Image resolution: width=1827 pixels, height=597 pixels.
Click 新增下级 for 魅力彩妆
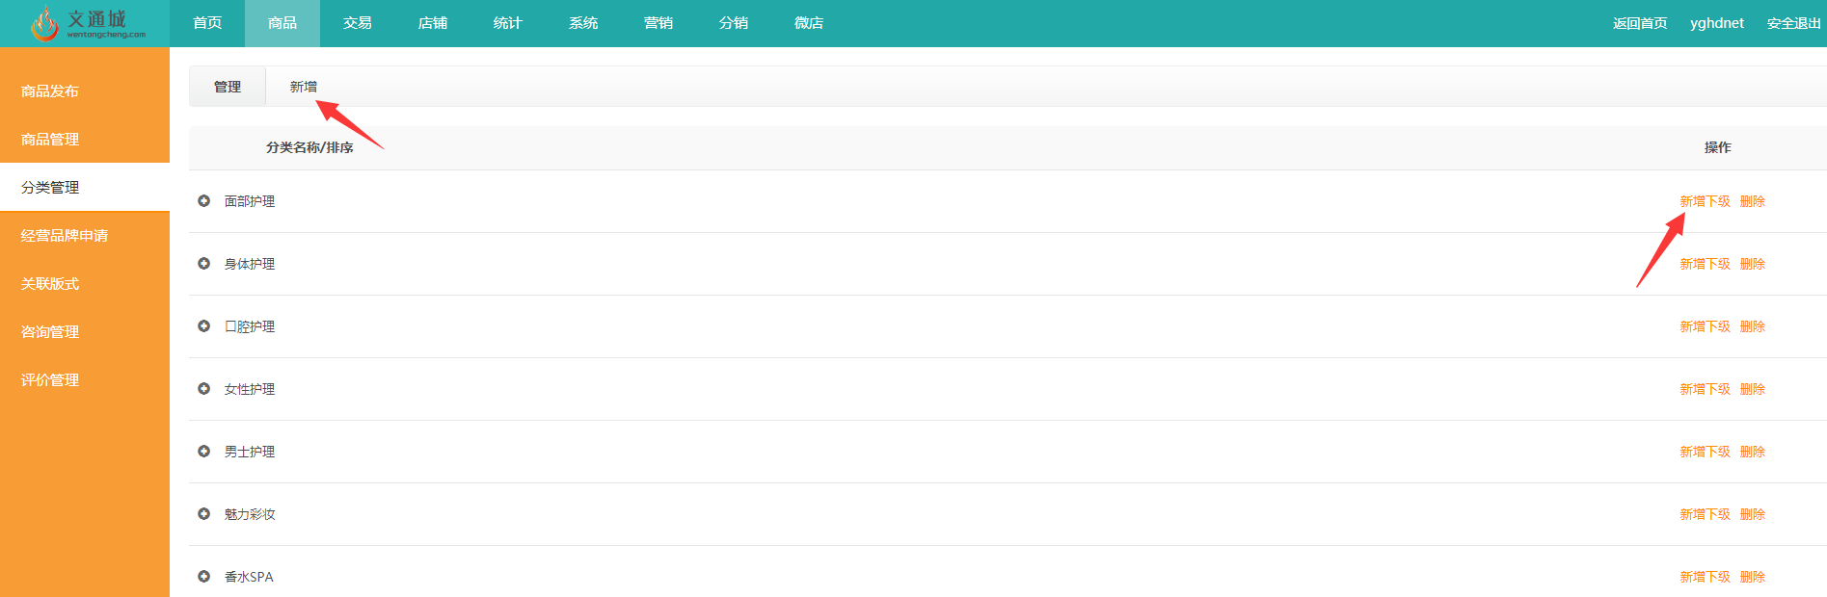pos(1705,514)
